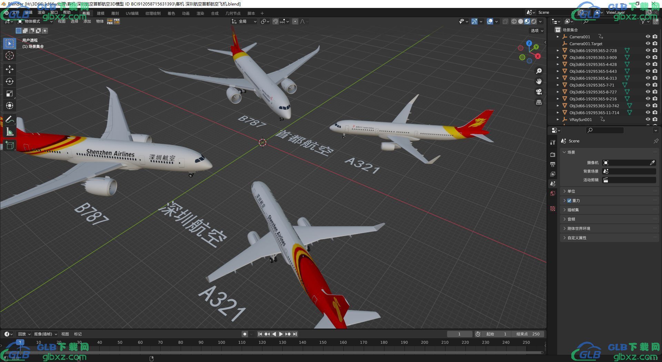Play the animation in reverse
662x362 pixels.
click(274, 334)
